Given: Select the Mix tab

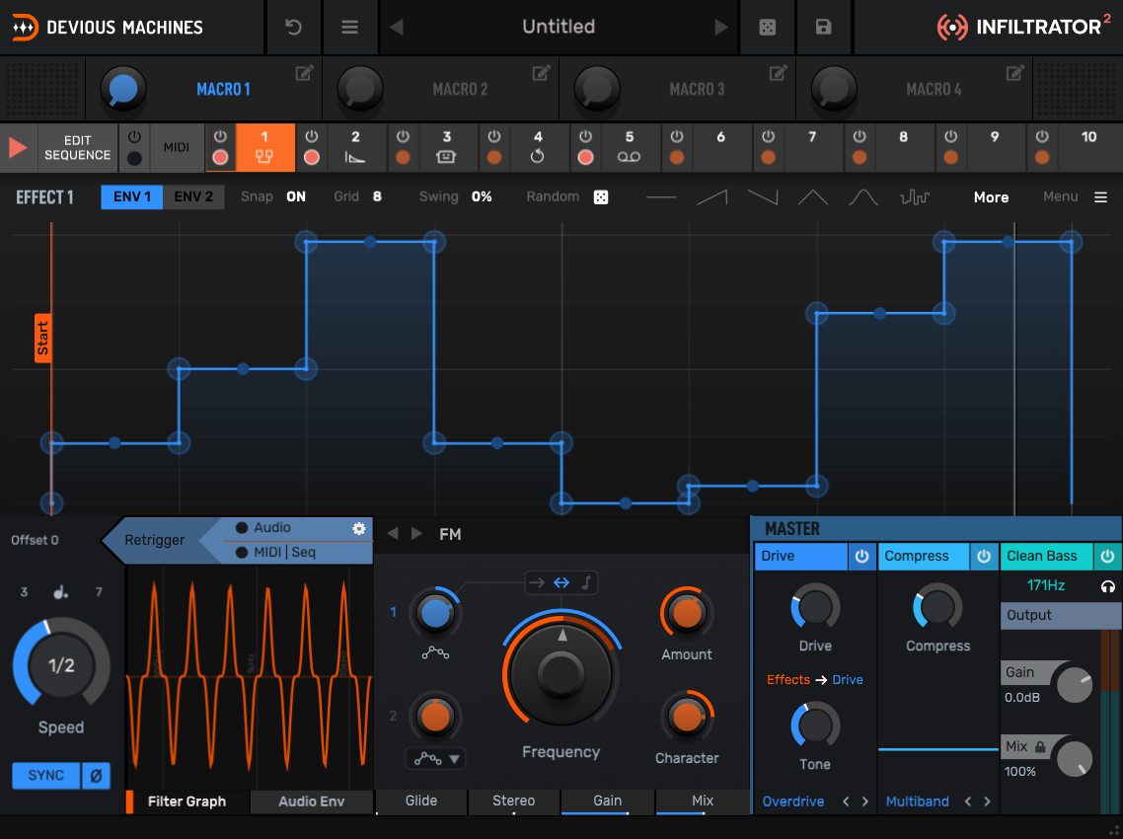Looking at the screenshot, I should click(702, 801).
